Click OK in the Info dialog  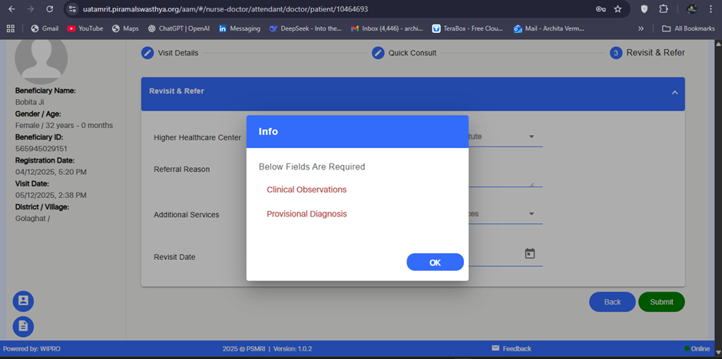pos(435,262)
